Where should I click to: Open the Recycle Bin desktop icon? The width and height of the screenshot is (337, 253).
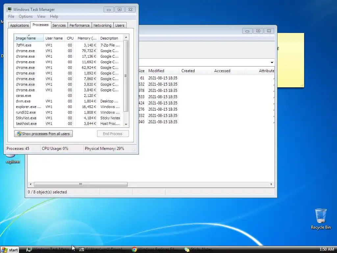click(321, 218)
